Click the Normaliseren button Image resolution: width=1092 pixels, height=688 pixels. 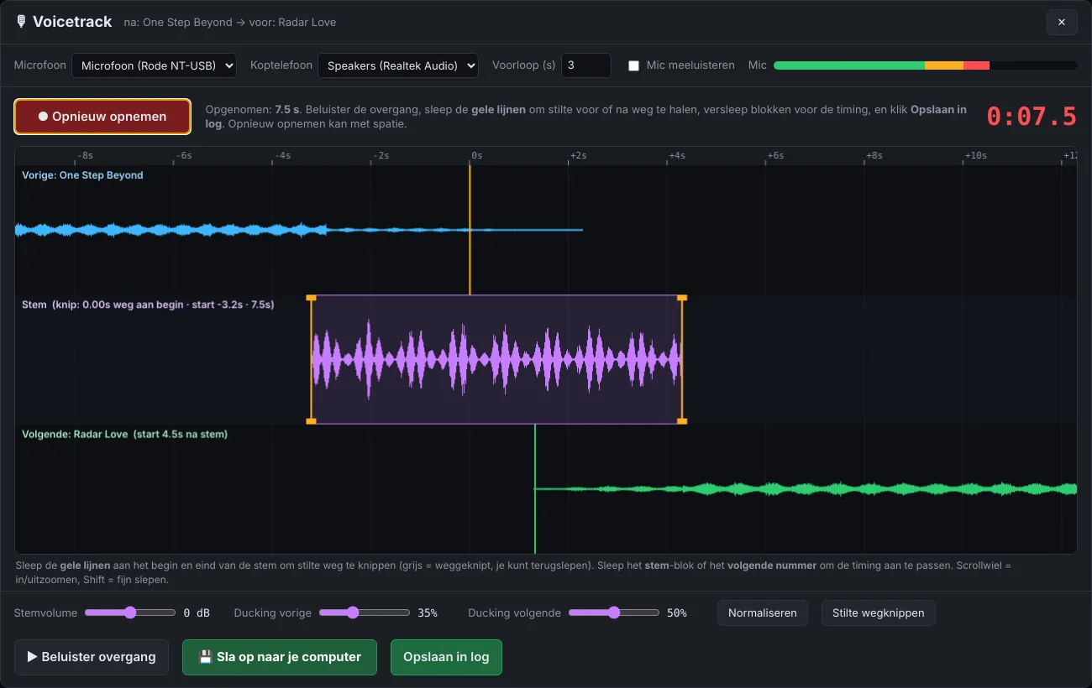pos(763,612)
